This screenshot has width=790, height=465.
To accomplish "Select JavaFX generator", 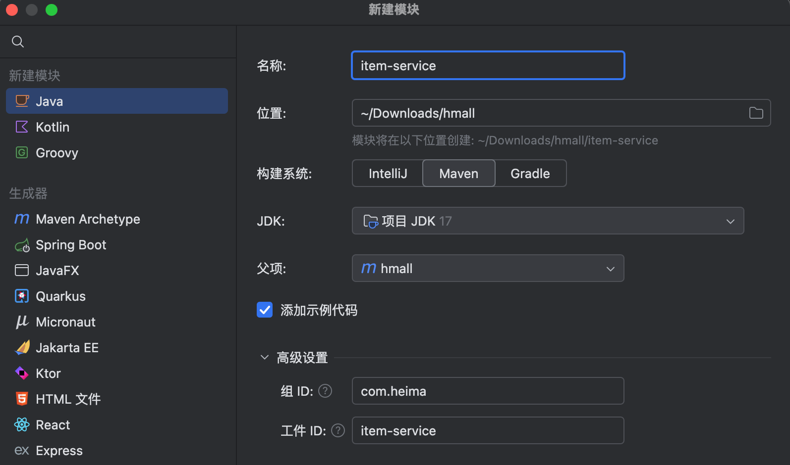I will pyautogui.click(x=117, y=270).
